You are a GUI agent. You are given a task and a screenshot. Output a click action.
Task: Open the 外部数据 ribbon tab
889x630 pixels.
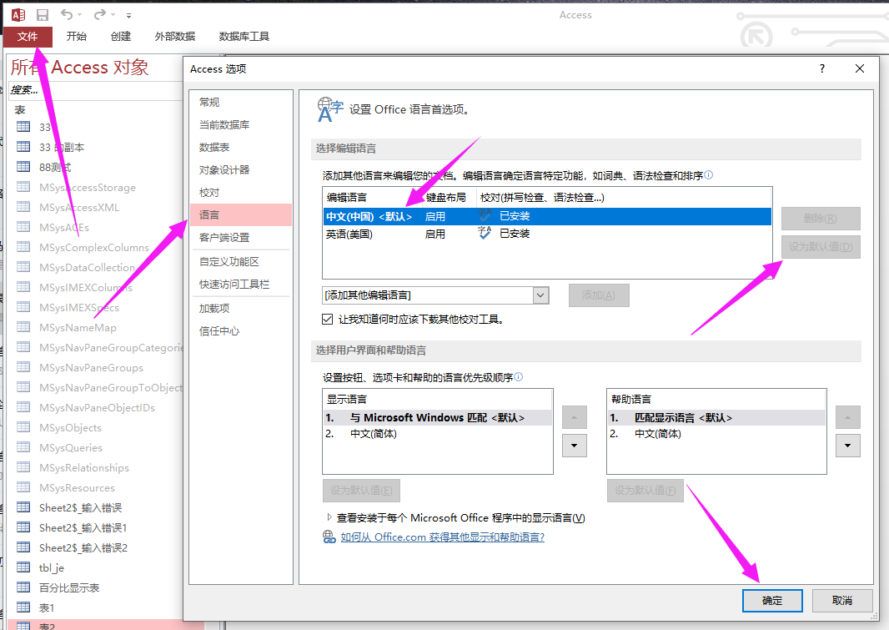click(174, 37)
